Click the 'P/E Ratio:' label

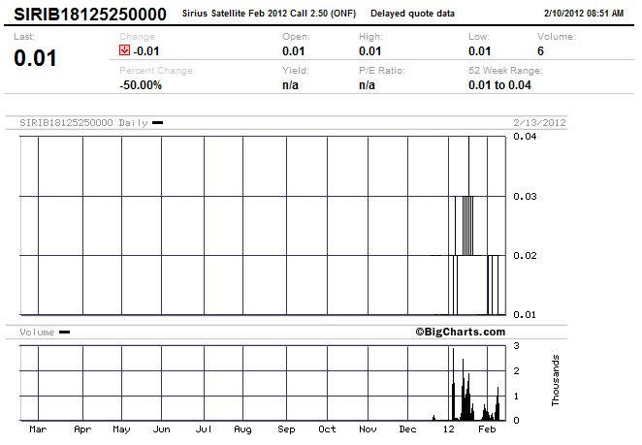tap(381, 71)
